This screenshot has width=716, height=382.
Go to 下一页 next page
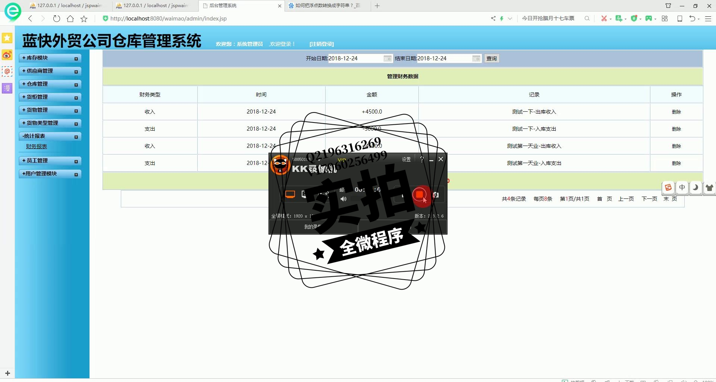click(x=649, y=199)
